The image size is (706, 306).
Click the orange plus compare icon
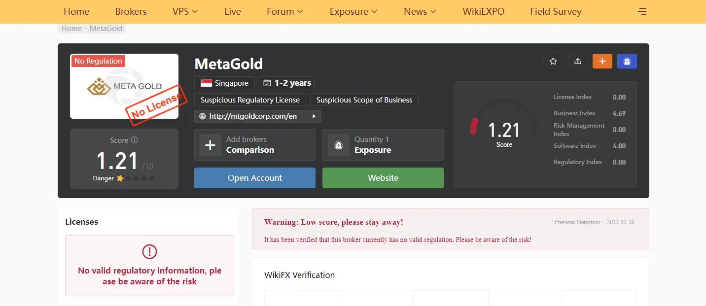click(x=602, y=61)
